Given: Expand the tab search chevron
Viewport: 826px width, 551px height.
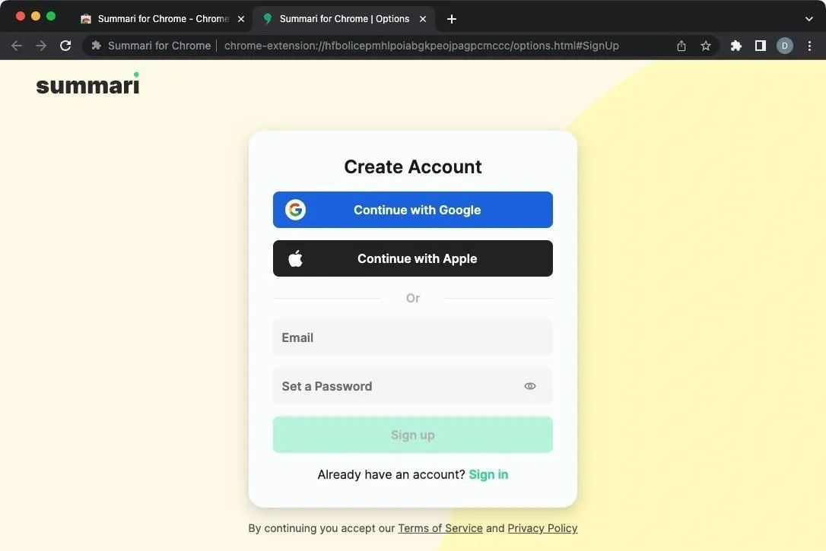Looking at the screenshot, I should pos(809,19).
